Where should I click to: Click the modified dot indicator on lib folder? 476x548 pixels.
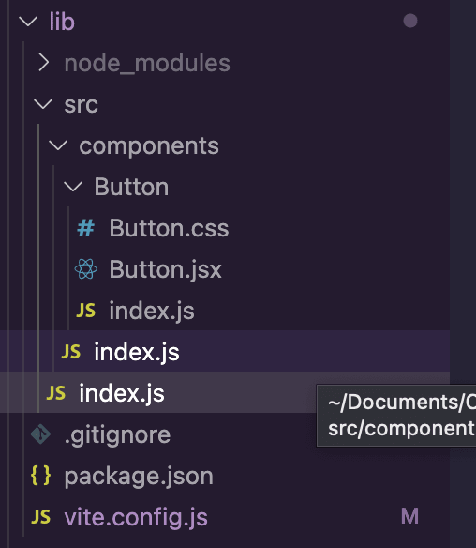coord(410,21)
